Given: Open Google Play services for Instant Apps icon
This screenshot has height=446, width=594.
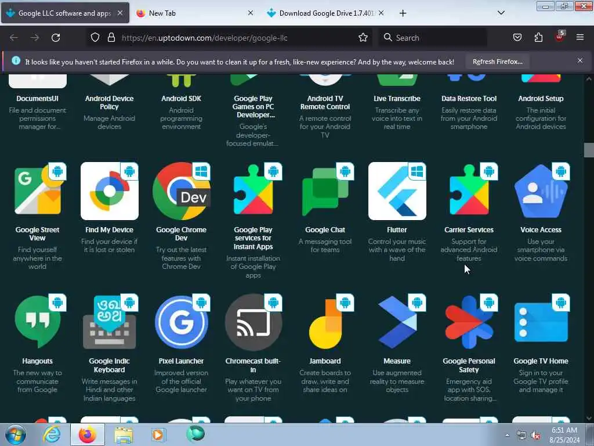Looking at the screenshot, I should (253, 191).
